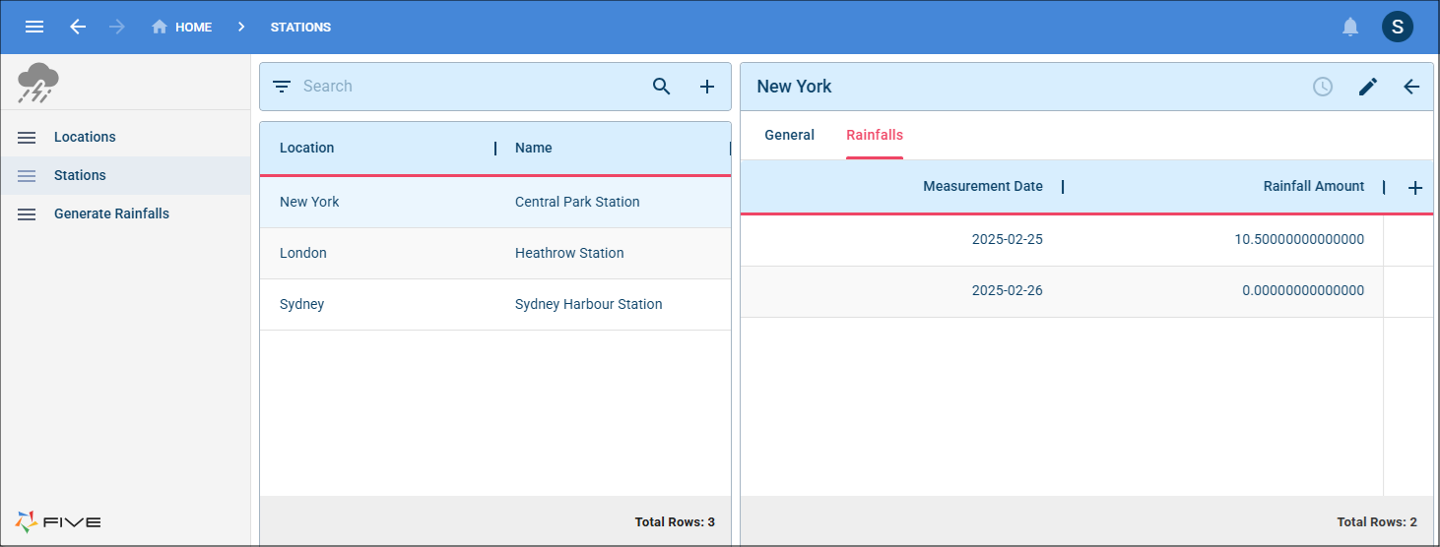
Task: Open notifications bell
Action: pyautogui.click(x=1350, y=28)
